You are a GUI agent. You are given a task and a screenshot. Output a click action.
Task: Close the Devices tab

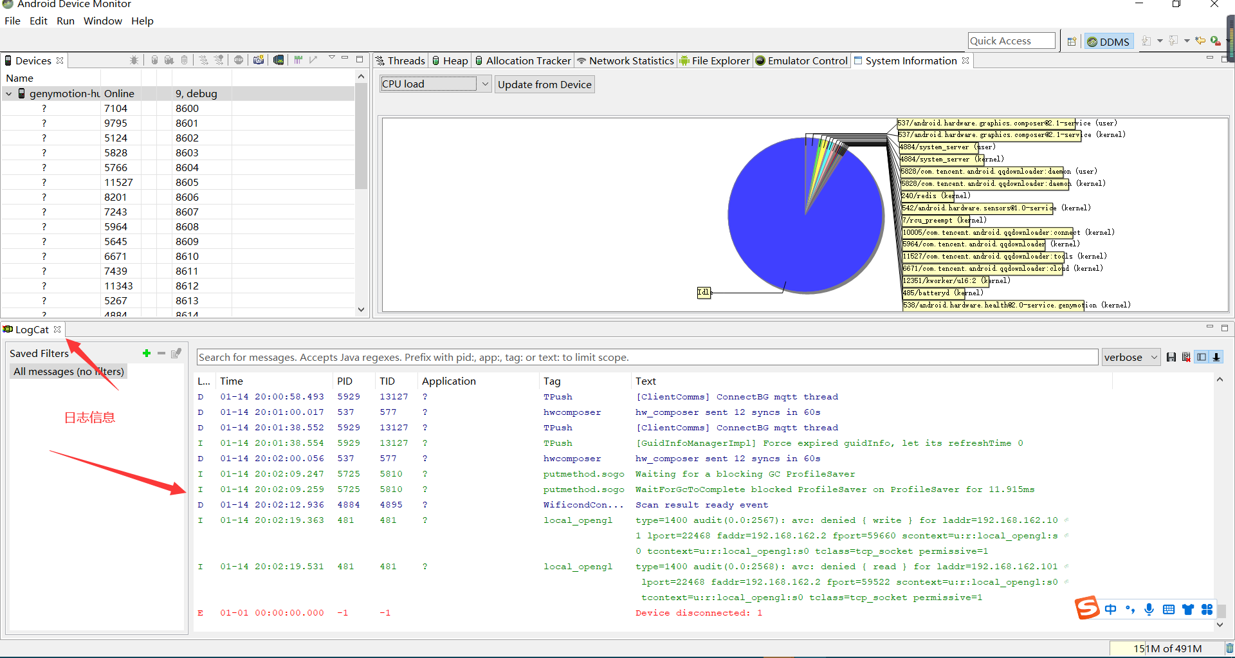[60, 60]
